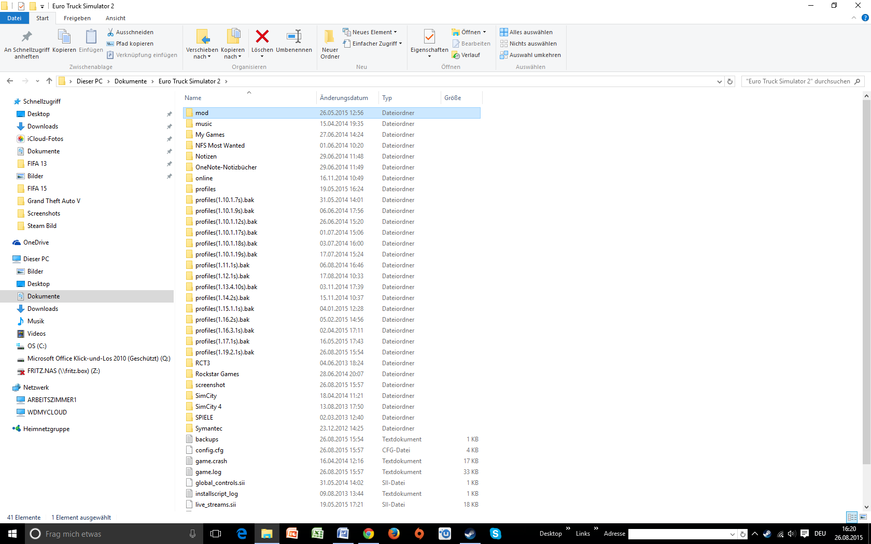The image size is (871, 544).
Task: Go back to previous folder
Action: (x=10, y=81)
